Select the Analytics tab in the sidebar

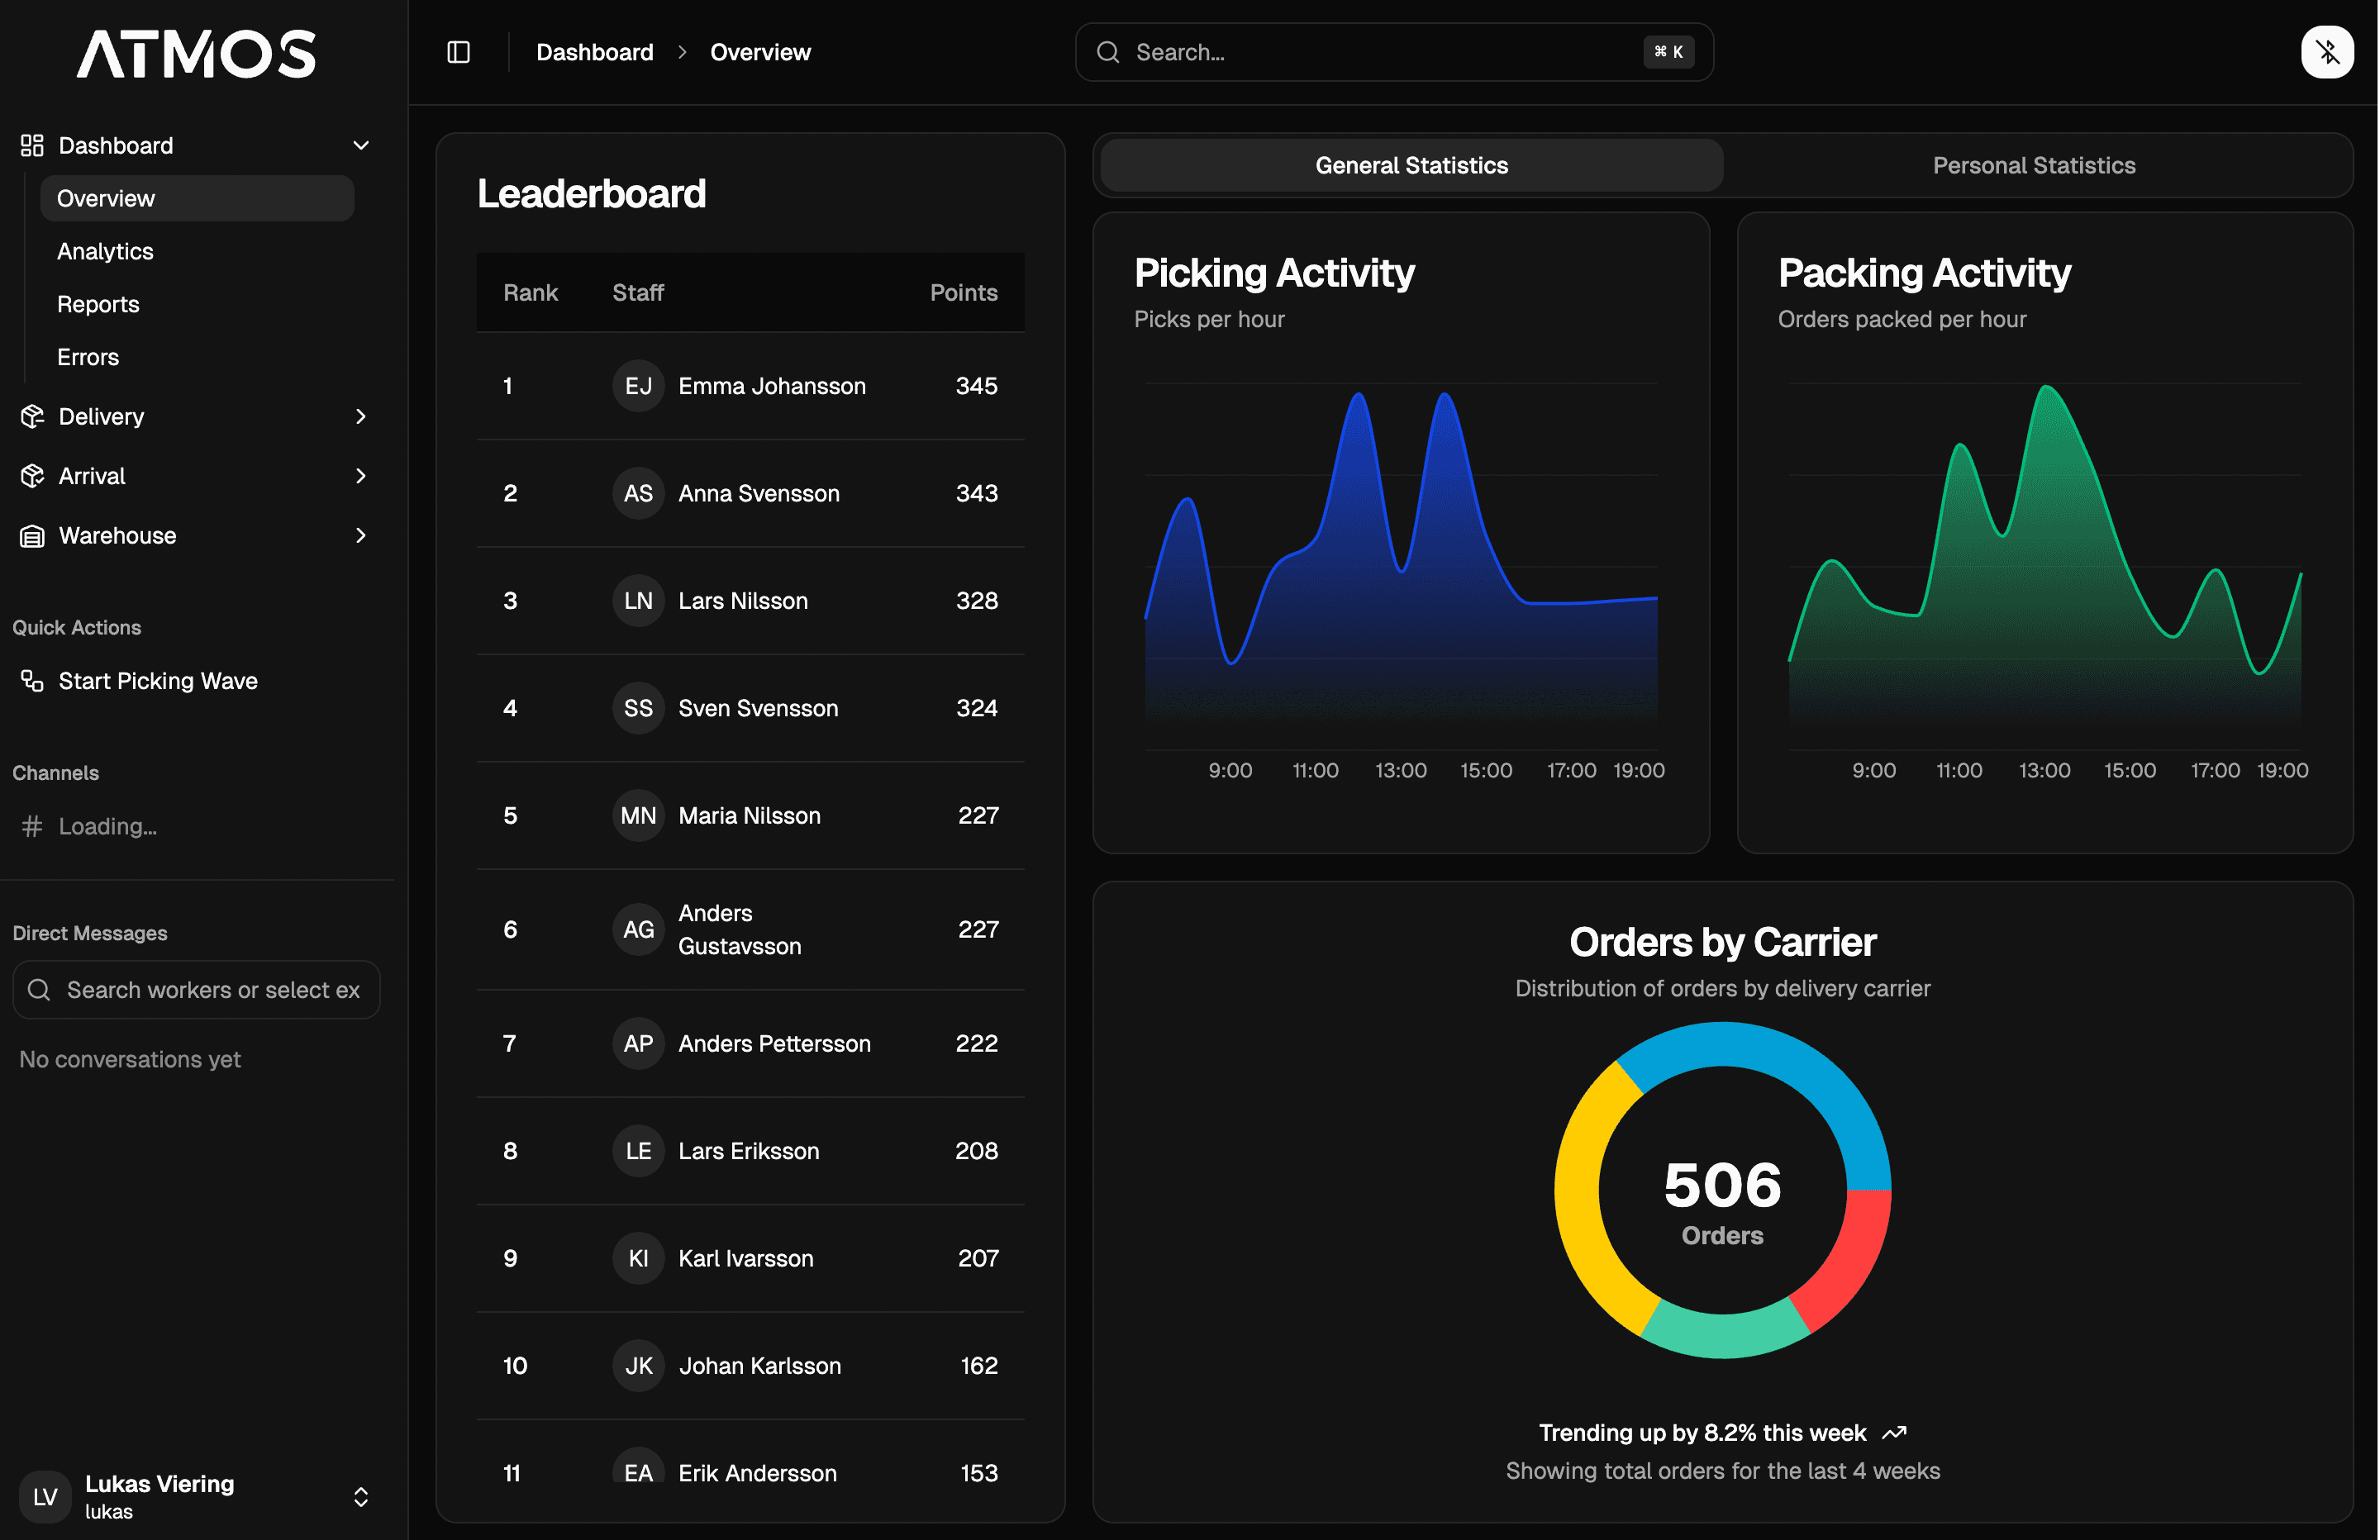(x=104, y=251)
